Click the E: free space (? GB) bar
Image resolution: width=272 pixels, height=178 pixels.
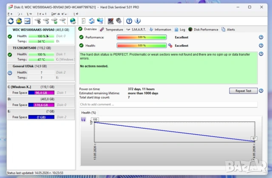pyautogui.click(x=41, y=117)
